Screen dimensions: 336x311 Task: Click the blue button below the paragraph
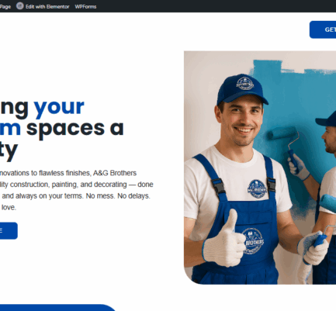click(9, 230)
